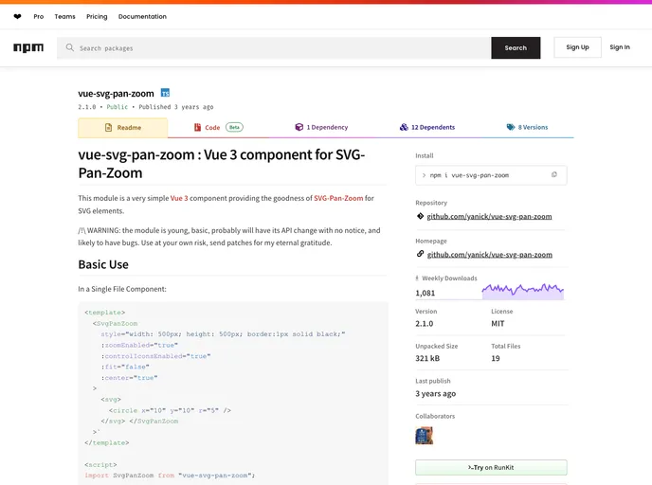Click the TypeScript badge next to package name

coord(165,93)
